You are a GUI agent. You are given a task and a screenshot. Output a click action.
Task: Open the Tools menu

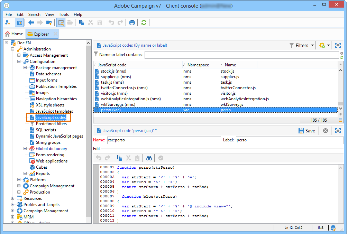(x=64, y=15)
